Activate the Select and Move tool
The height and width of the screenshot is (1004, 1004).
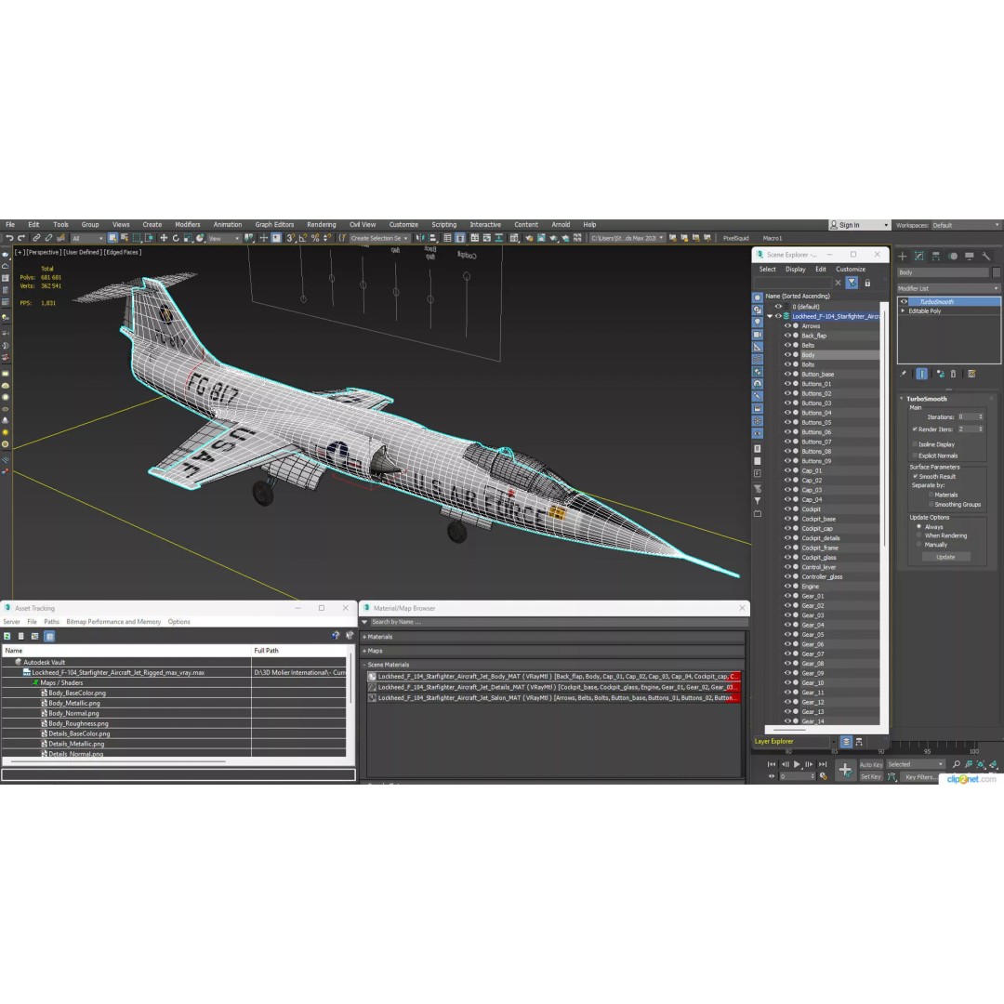(164, 238)
